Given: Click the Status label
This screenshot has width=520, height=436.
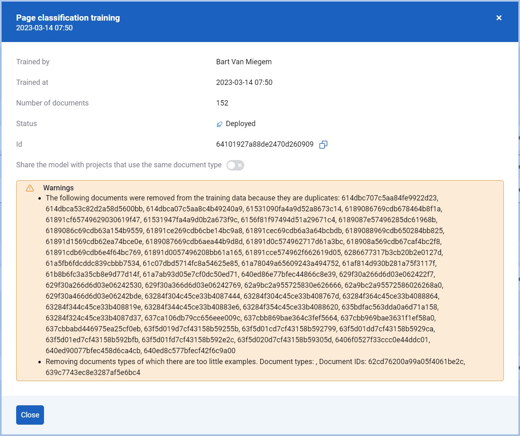Looking at the screenshot, I should [27, 124].
